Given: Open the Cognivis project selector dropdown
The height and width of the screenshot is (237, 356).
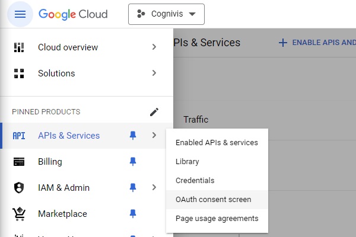Looking at the screenshot, I should click(x=166, y=14).
